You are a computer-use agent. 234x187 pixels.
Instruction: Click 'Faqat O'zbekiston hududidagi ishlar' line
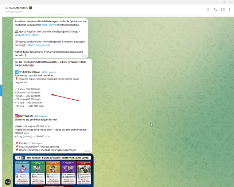pos(37,146)
